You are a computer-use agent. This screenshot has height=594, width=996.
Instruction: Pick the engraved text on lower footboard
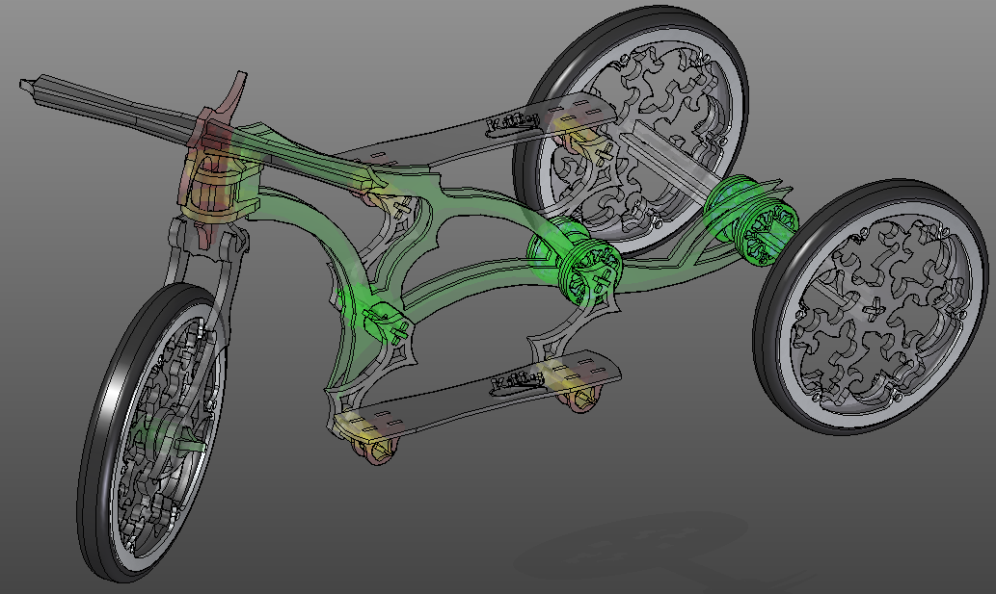(519, 381)
